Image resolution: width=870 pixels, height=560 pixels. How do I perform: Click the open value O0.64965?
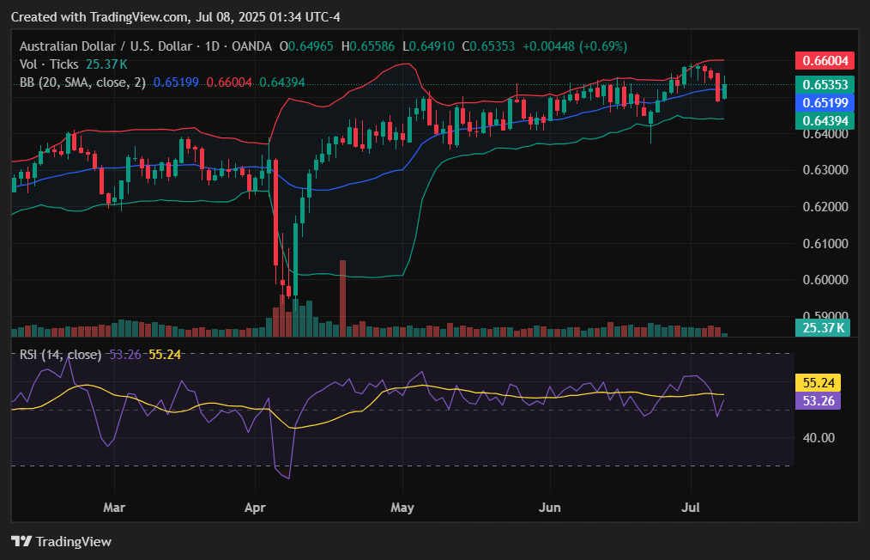tap(306, 46)
